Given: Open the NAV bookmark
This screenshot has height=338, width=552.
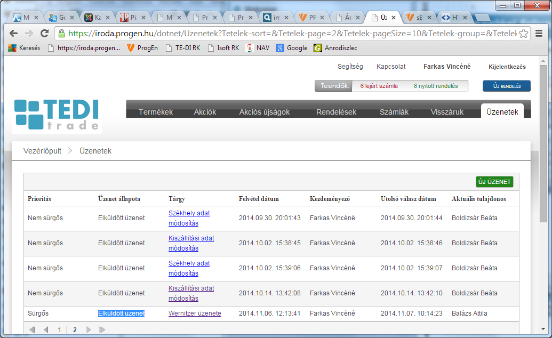Looking at the screenshot, I should (x=258, y=48).
